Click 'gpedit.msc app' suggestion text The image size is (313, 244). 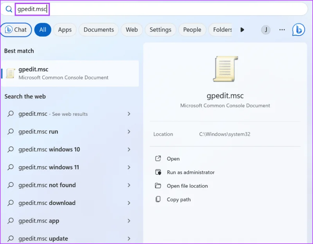tap(39, 221)
